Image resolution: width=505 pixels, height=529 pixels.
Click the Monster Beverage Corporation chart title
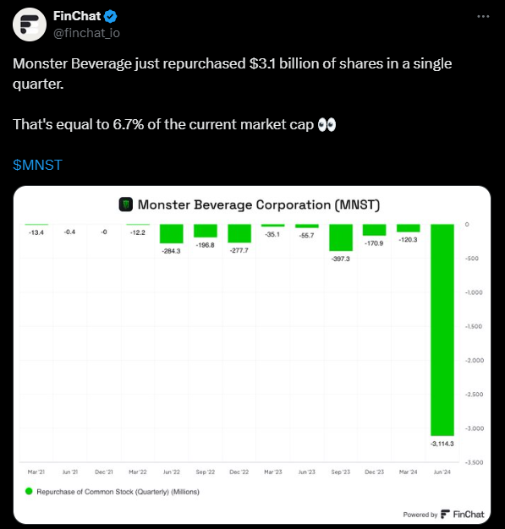[x=259, y=205]
